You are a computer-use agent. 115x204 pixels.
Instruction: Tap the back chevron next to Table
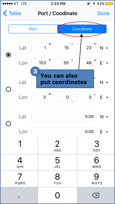pos(5,13)
